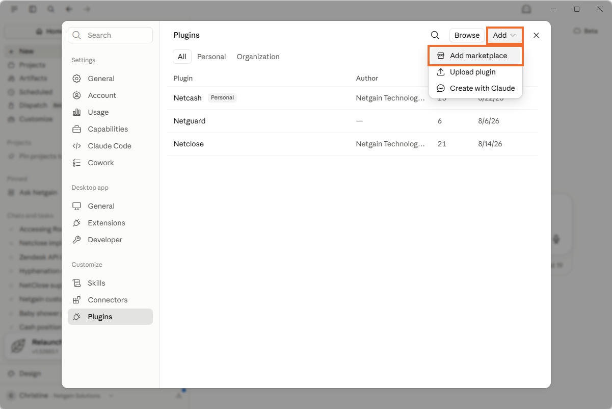Image resolution: width=612 pixels, height=409 pixels.
Task: Click the ghost icon in the title bar
Action: tap(526, 9)
